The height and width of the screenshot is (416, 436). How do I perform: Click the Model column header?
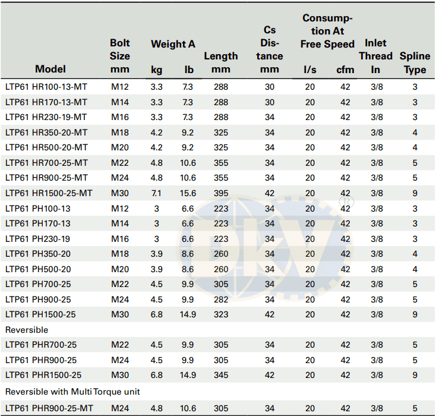[50, 69]
